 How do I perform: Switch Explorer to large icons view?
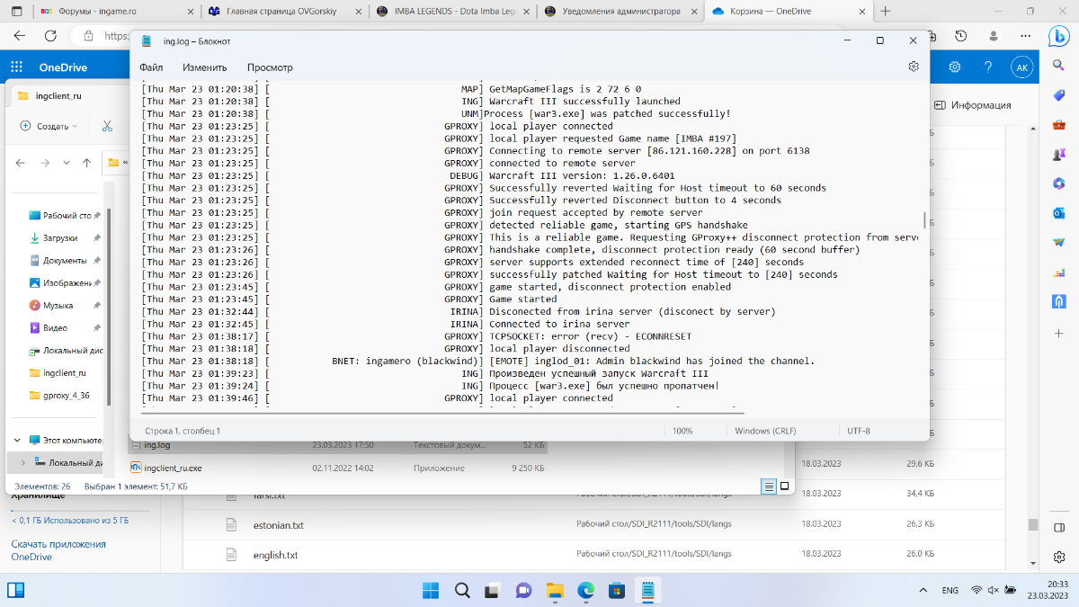coord(784,486)
